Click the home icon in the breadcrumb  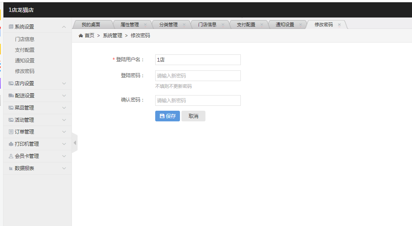pos(81,35)
